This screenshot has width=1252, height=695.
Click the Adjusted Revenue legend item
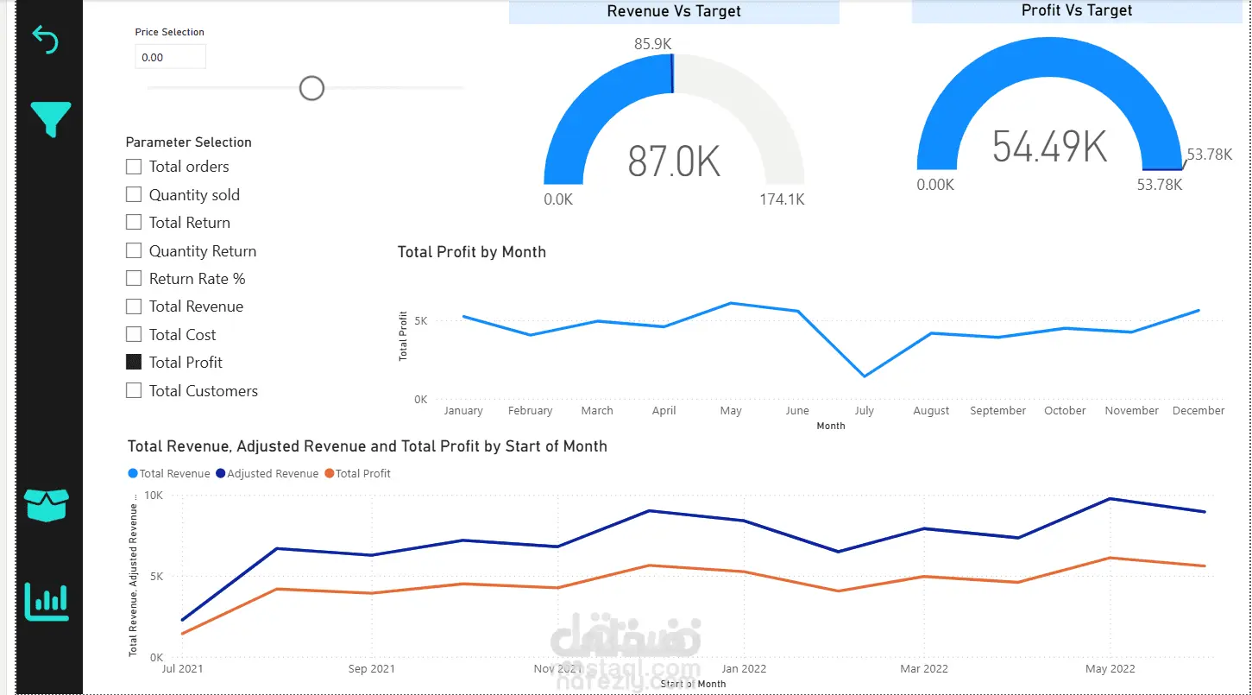click(267, 473)
